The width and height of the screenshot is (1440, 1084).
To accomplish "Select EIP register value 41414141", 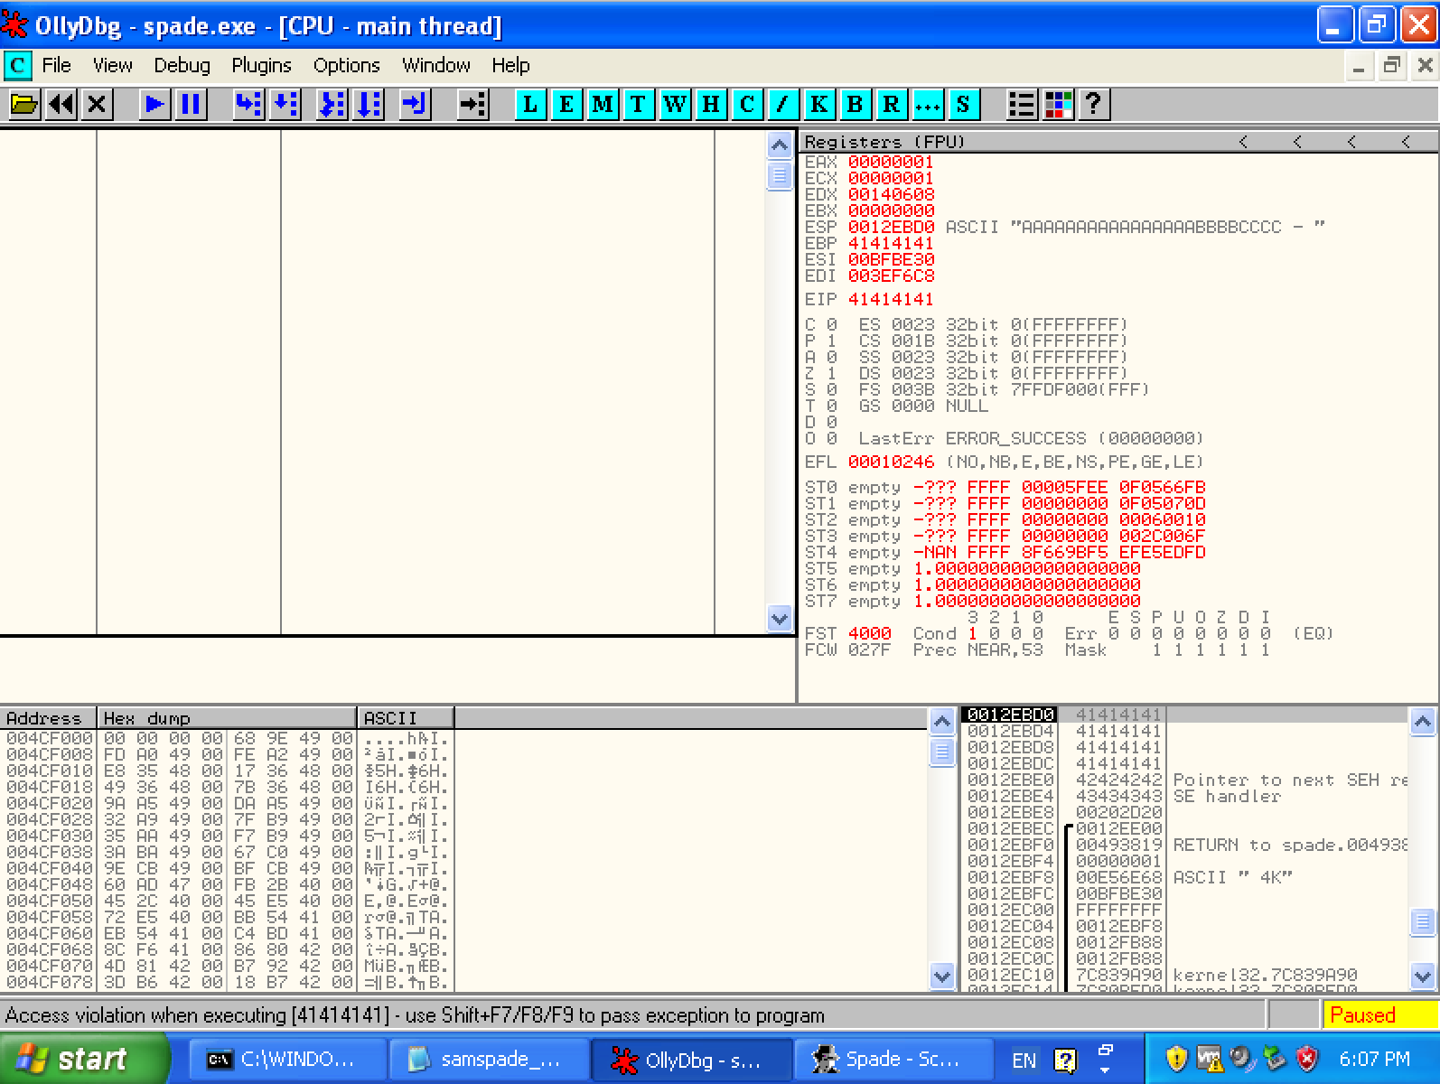I will (x=891, y=299).
